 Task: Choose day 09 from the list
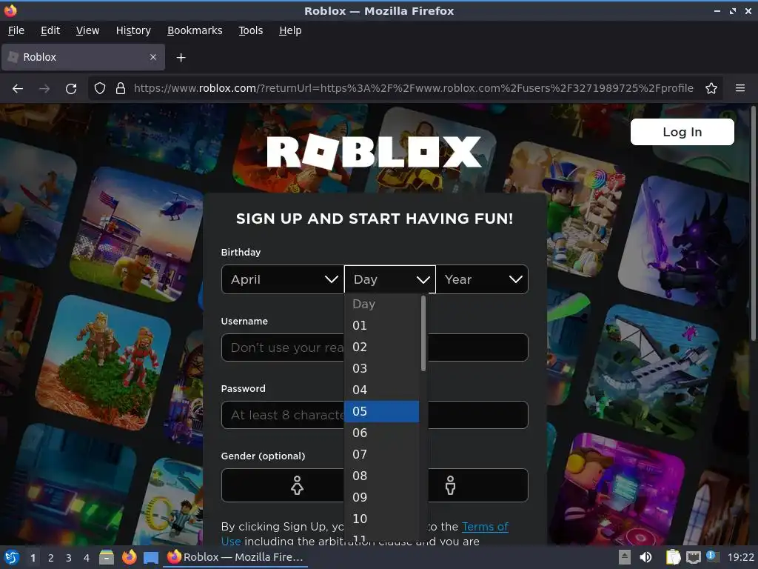click(x=381, y=497)
